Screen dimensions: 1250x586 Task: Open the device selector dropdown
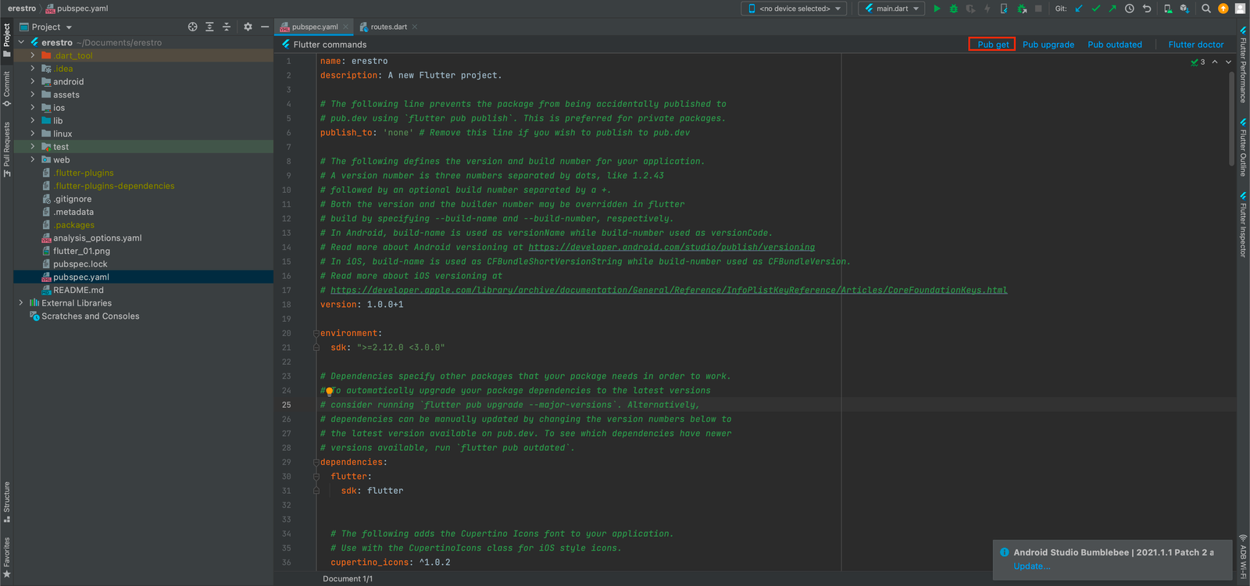(795, 9)
